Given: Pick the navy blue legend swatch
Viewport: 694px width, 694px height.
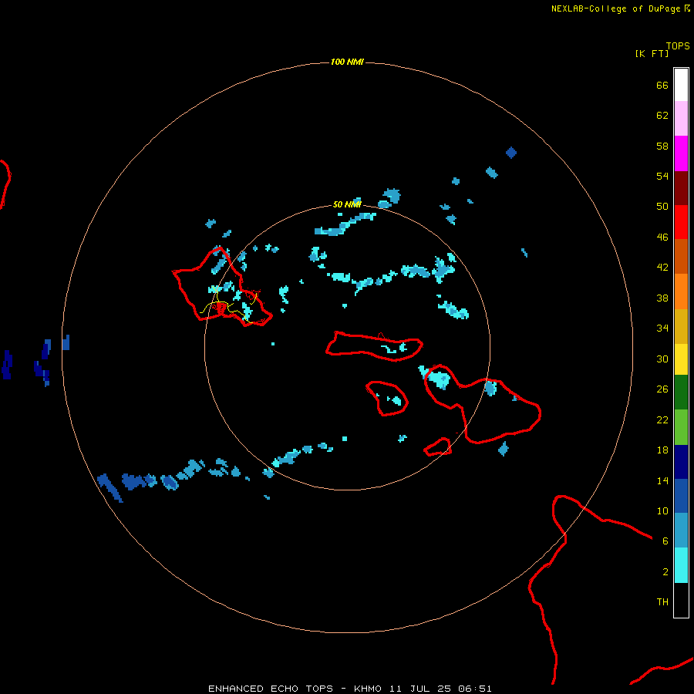Looking at the screenshot, I should 681,462.
